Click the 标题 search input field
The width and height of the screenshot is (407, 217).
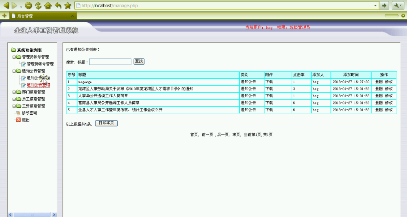(x=110, y=62)
